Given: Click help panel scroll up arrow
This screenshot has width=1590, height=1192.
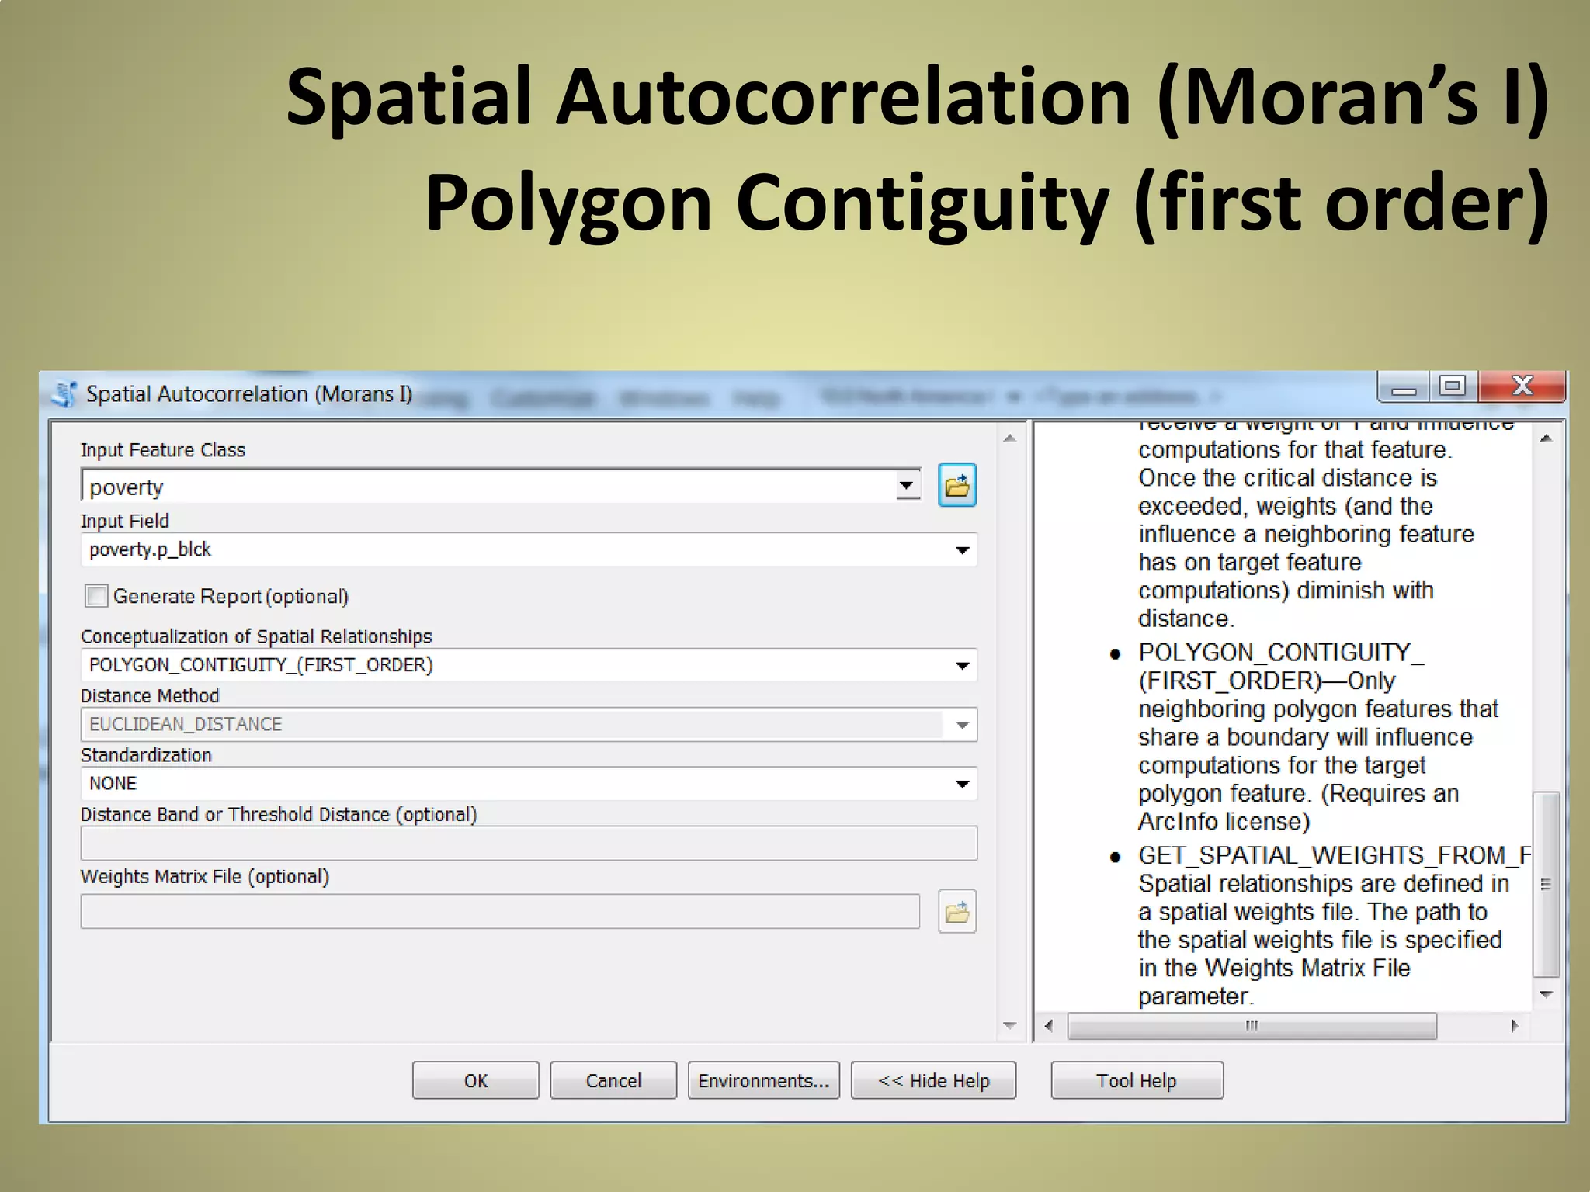Looking at the screenshot, I should coord(1546,438).
